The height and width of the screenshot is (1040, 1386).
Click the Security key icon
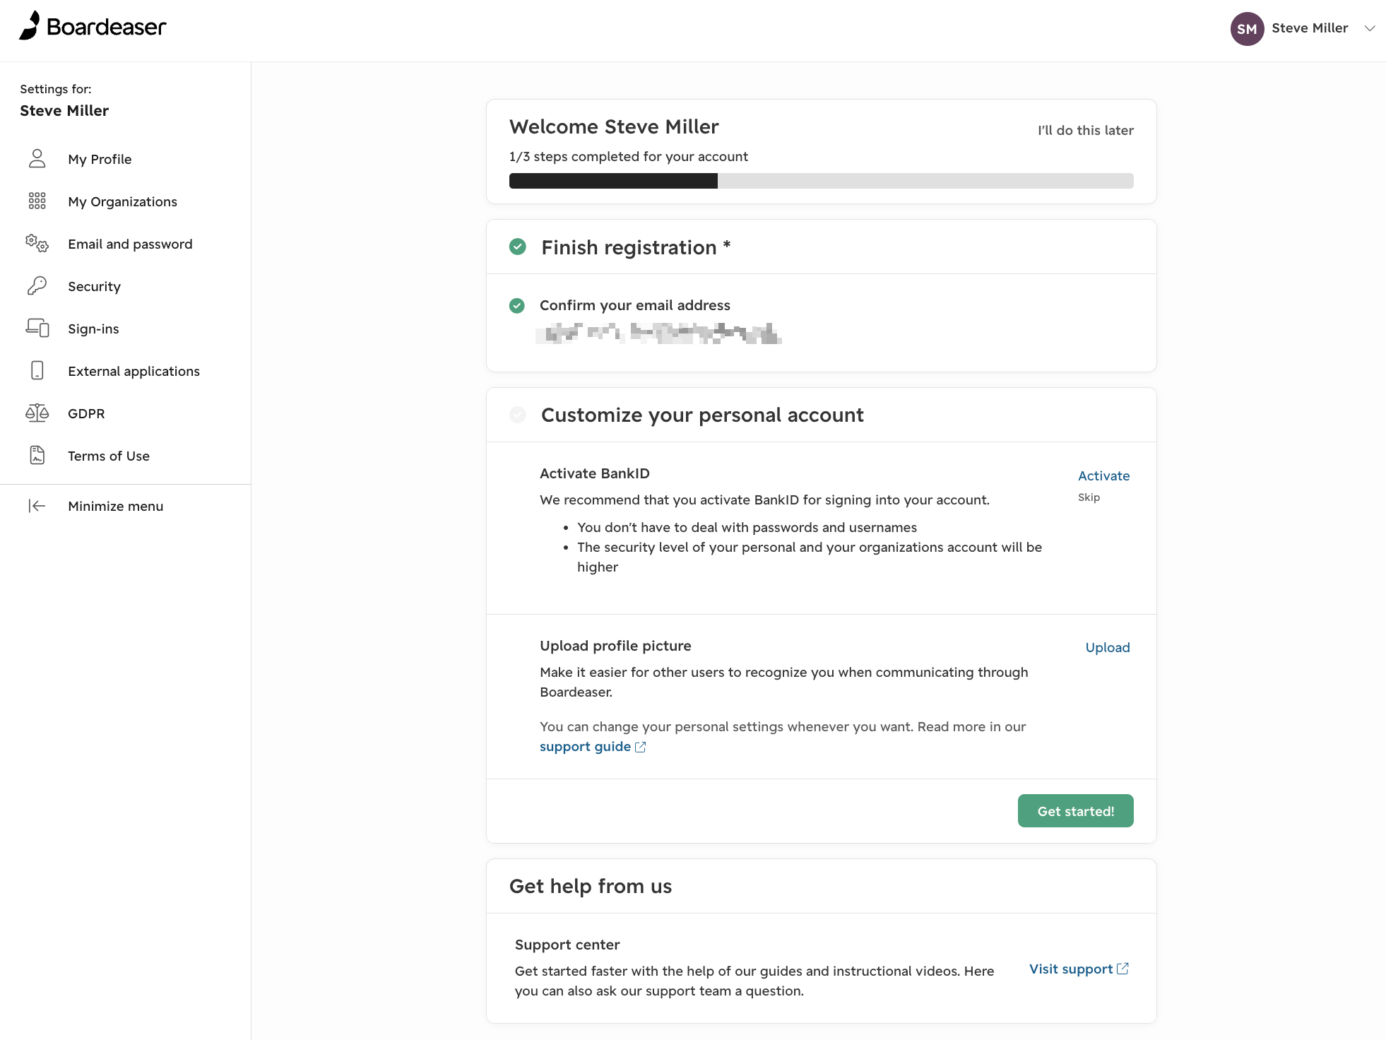(37, 286)
